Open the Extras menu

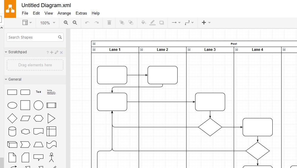tap(81, 13)
